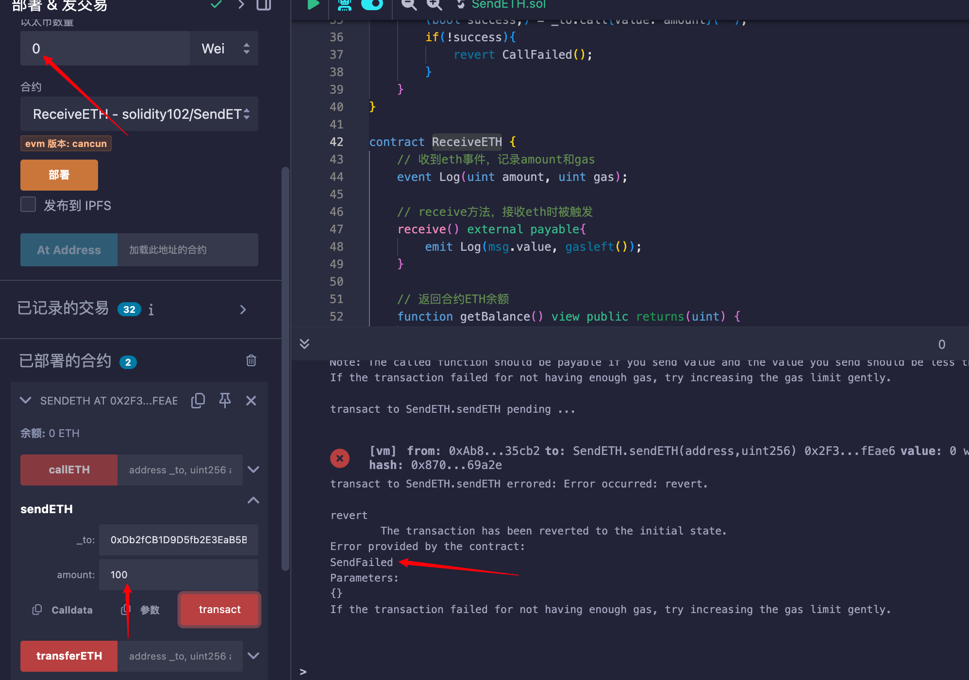
Task: Zoom out the editor font
Action: tap(409, 4)
